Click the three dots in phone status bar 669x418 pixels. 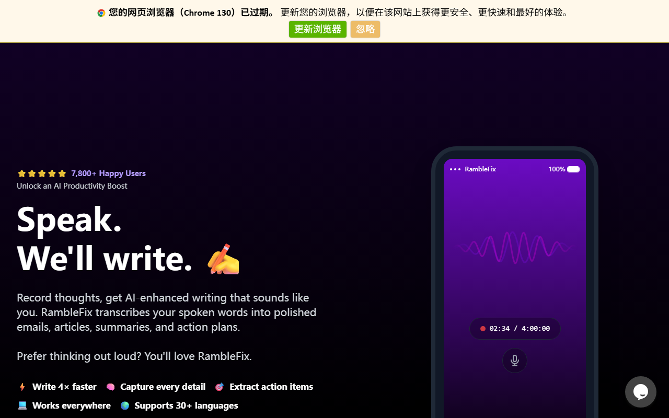coord(455,169)
